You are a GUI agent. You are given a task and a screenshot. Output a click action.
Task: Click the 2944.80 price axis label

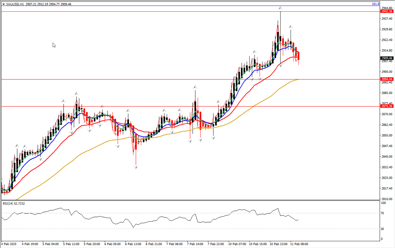pyautogui.click(x=387, y=8)
